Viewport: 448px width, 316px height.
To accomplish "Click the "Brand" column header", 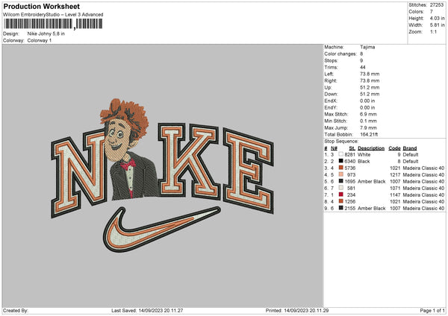I will (x=410, y=148).
